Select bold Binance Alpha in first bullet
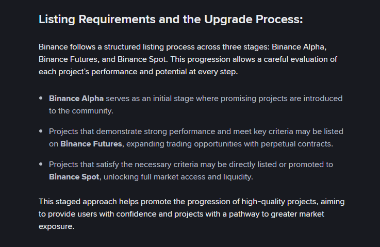This screenshot has width=380, height=247. [x=76, y=98]
